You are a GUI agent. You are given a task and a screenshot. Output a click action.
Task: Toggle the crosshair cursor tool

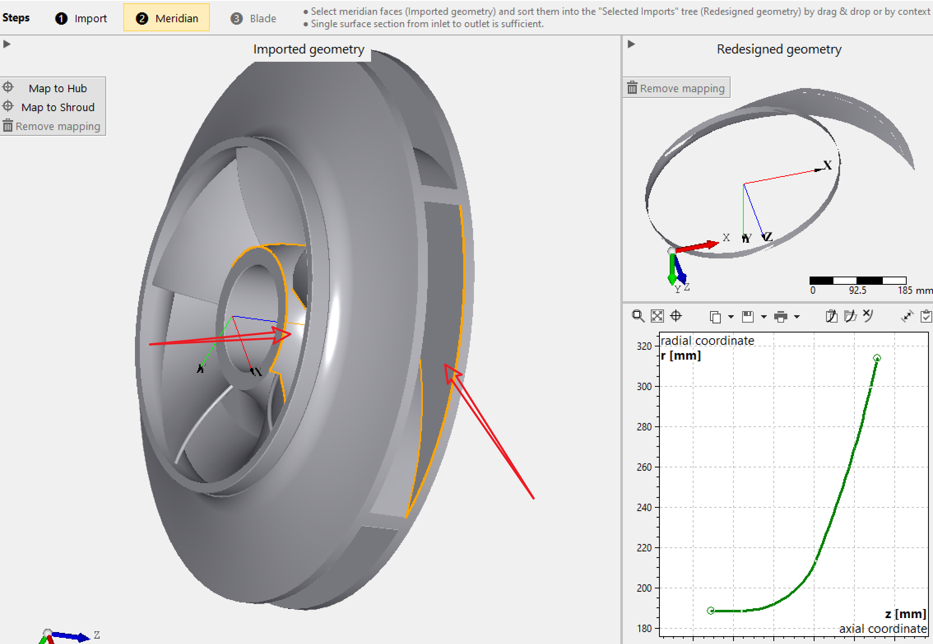[x=676, y=316]
